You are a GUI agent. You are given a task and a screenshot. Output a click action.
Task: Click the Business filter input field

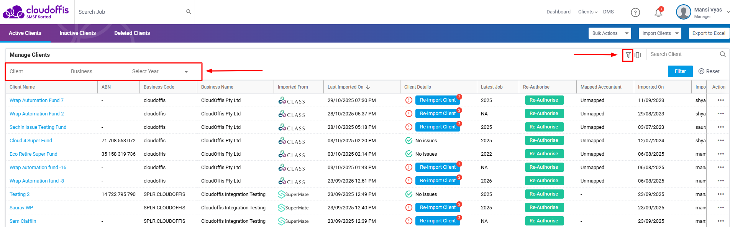[x=99, y=72]
